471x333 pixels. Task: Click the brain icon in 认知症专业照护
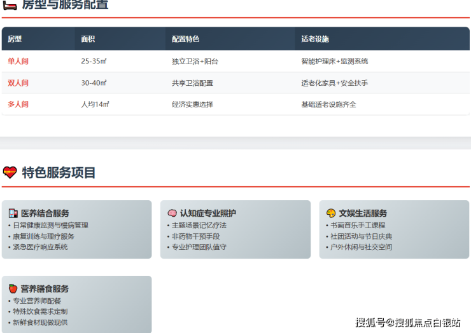(172, 214)
